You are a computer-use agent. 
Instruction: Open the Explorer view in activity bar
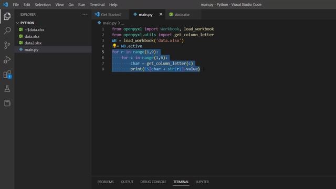click(x=7, y=16)
